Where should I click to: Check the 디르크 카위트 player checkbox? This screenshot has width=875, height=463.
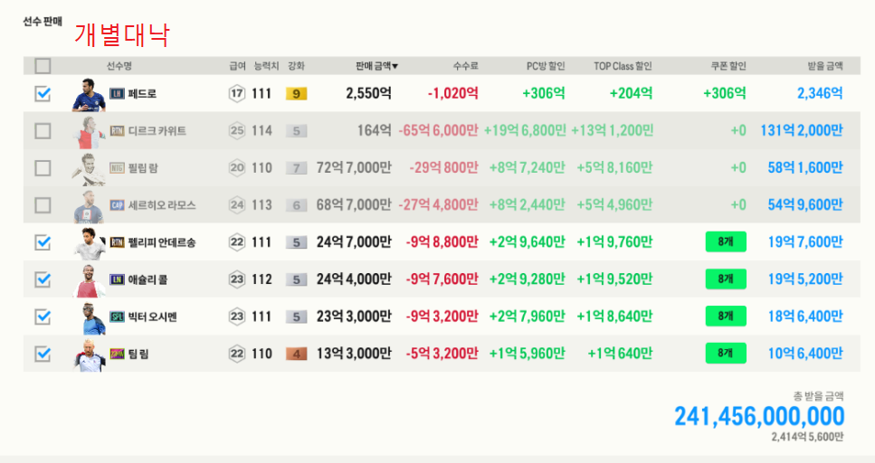point(43,131)
